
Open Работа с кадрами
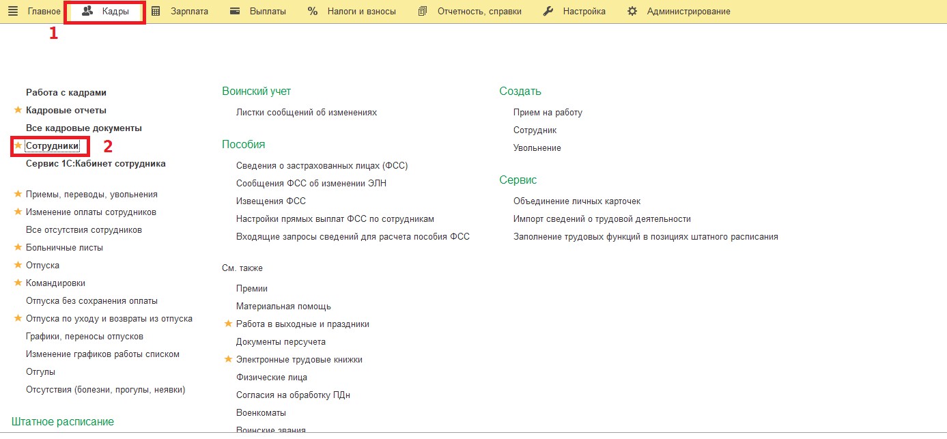pos(66,92)
